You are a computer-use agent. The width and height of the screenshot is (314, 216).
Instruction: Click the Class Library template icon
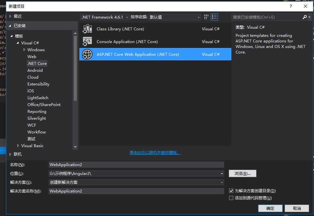pos(87,29)
